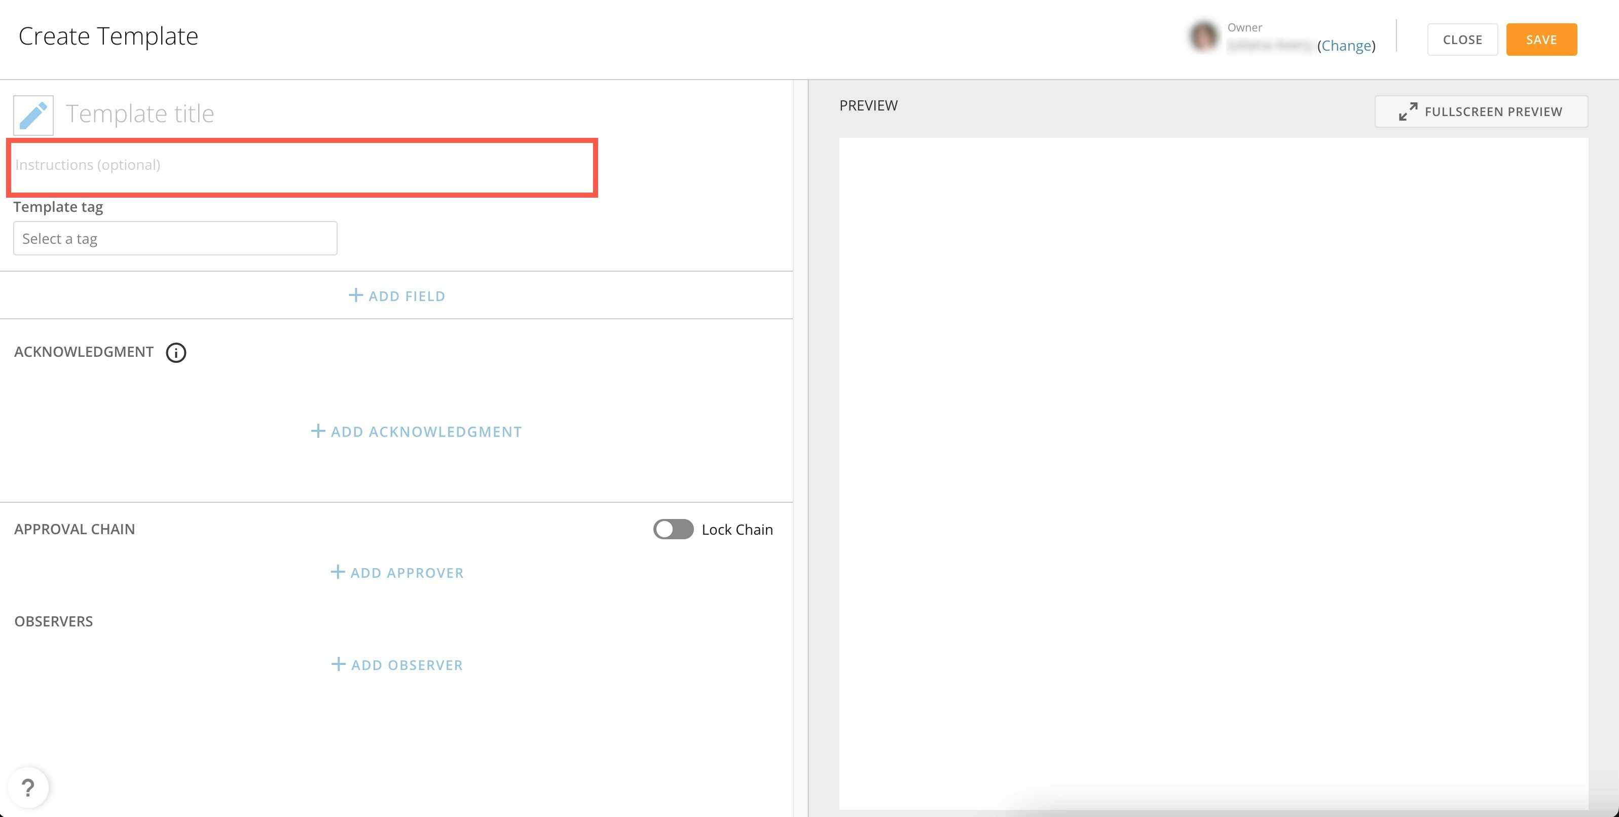The height and width of the screenshot is (817, 1619).
Task: Click the Change owner link
Action: (x=1346, y=46)
